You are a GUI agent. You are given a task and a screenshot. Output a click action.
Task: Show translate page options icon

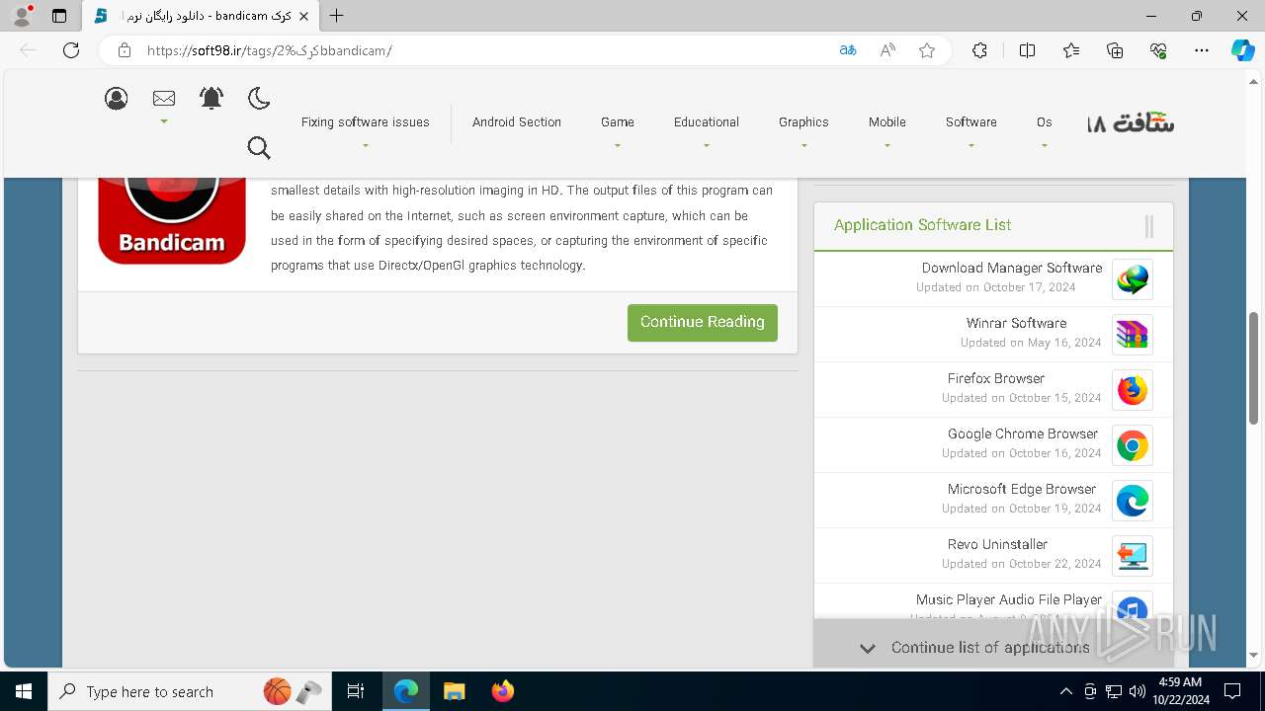848,50
